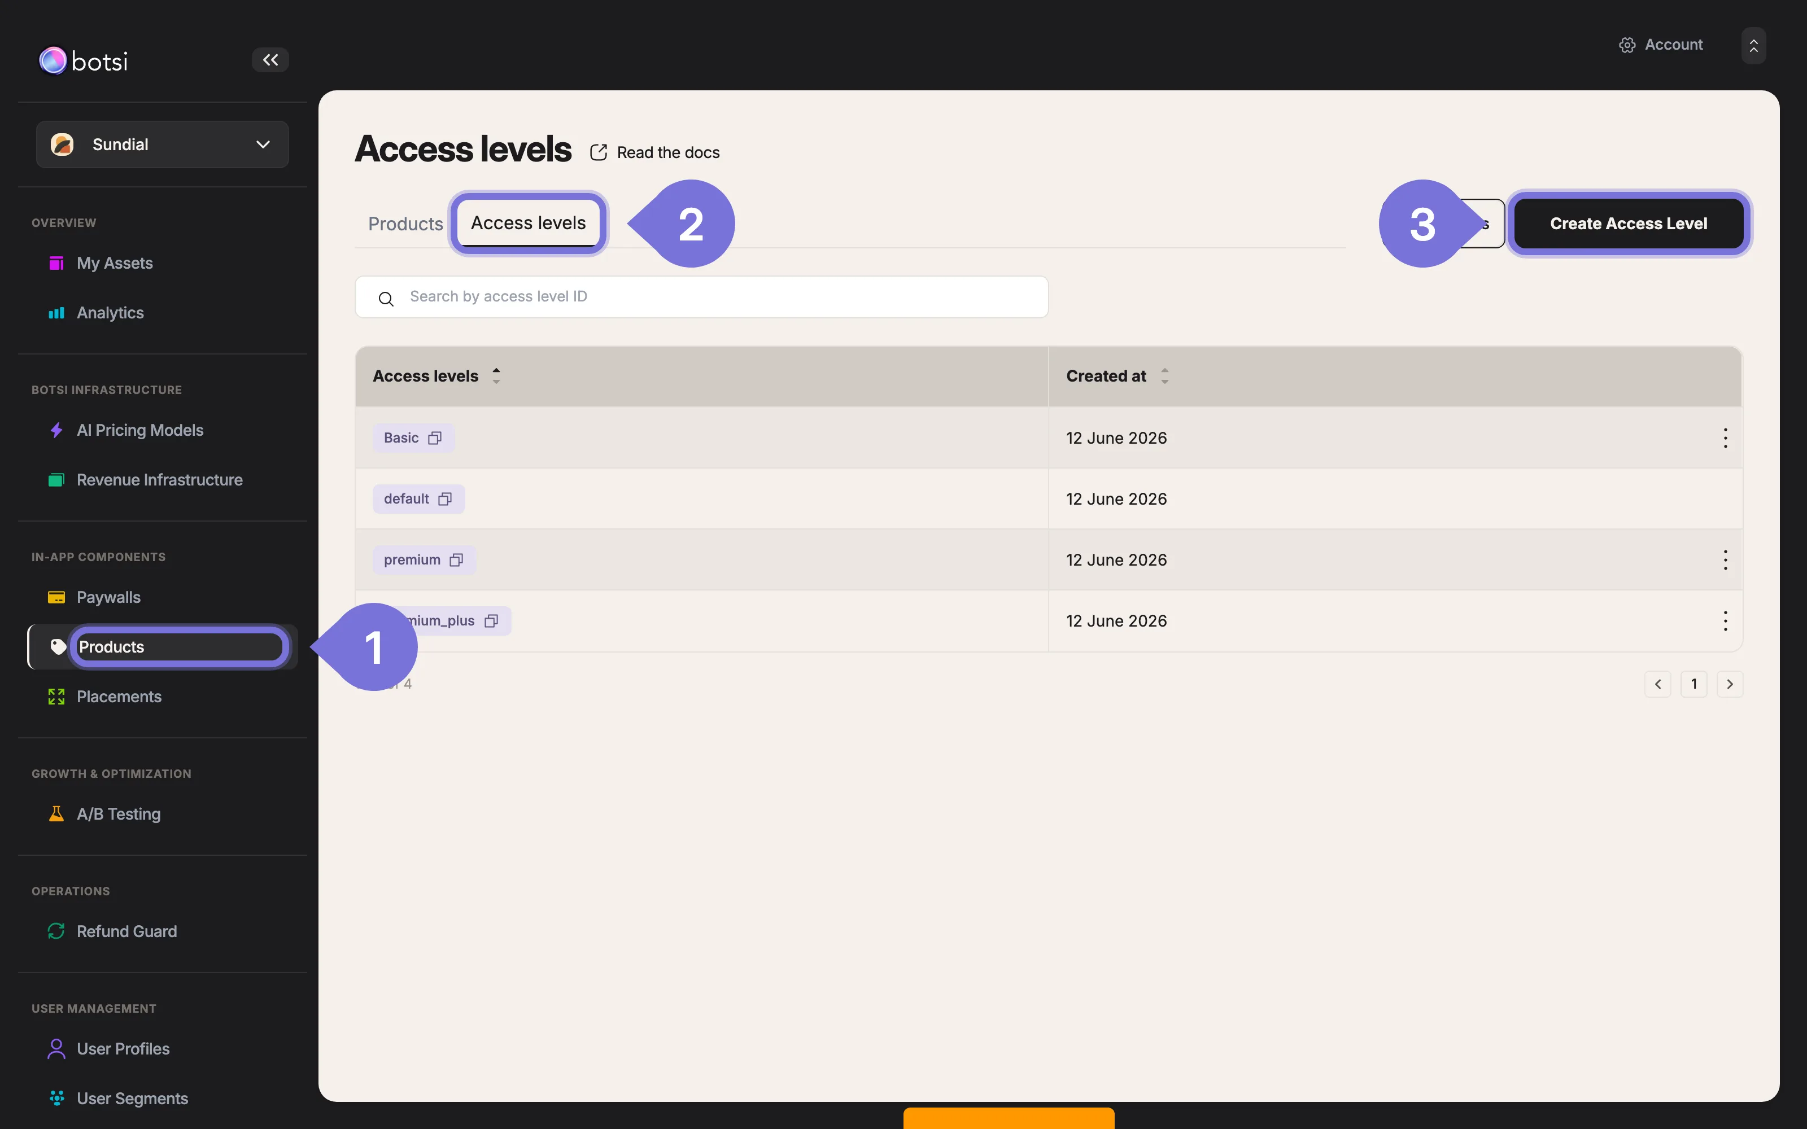Click the Products tag icon in sidebar
1807x1129 pixels.
[58, 647]
